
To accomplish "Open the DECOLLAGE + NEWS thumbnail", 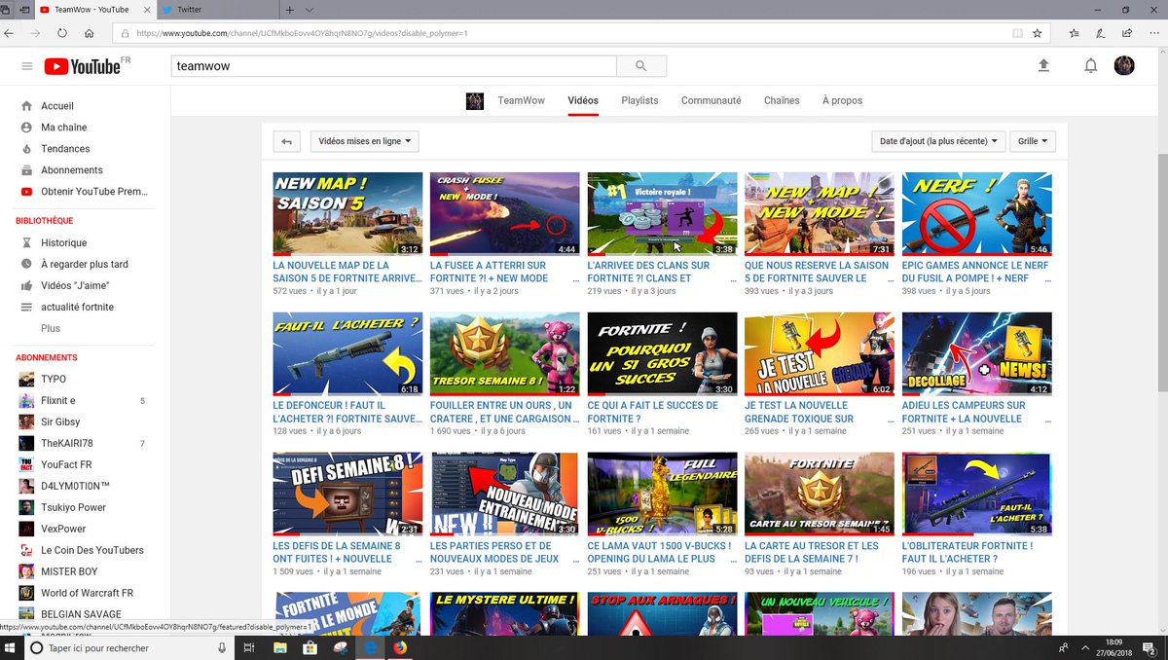I will pos(977,354).
